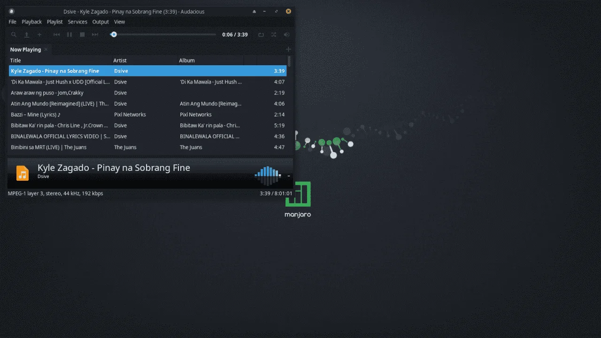This screenshot has width=601, height=338.
Task: Maximize the Audacious window
Action: point(276,11)
